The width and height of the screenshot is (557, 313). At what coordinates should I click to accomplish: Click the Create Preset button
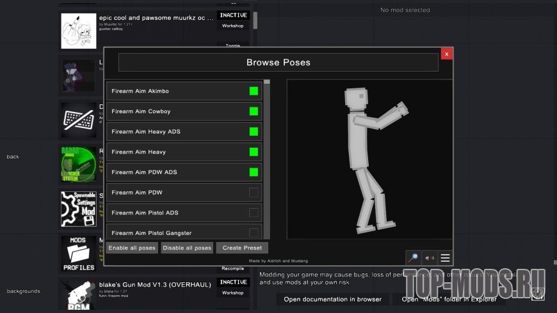pos(242,248)
